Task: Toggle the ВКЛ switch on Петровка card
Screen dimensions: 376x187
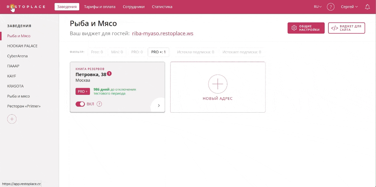Action: (x=80, y=104)
